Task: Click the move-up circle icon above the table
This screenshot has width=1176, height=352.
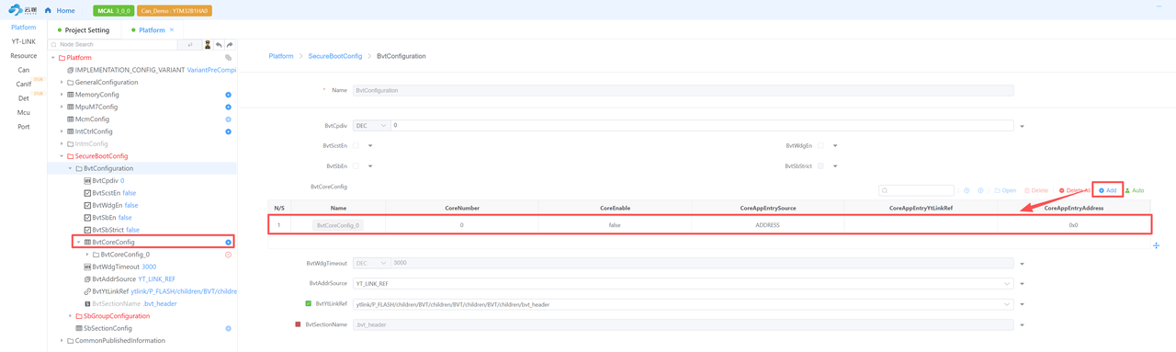Action: [967, 190]
